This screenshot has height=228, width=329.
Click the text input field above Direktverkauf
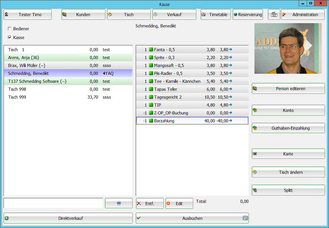[53, 203]
